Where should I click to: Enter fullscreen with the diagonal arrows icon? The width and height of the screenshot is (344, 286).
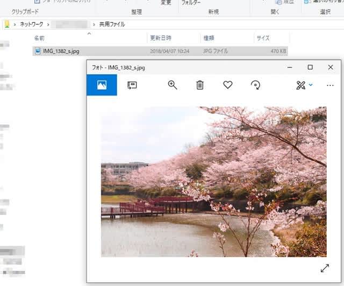coord(325,268)
